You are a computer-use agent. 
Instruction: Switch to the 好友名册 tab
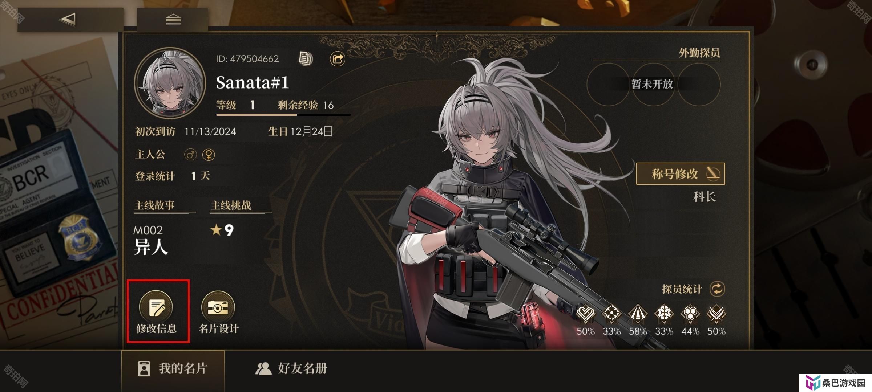(x=291, y=369)
